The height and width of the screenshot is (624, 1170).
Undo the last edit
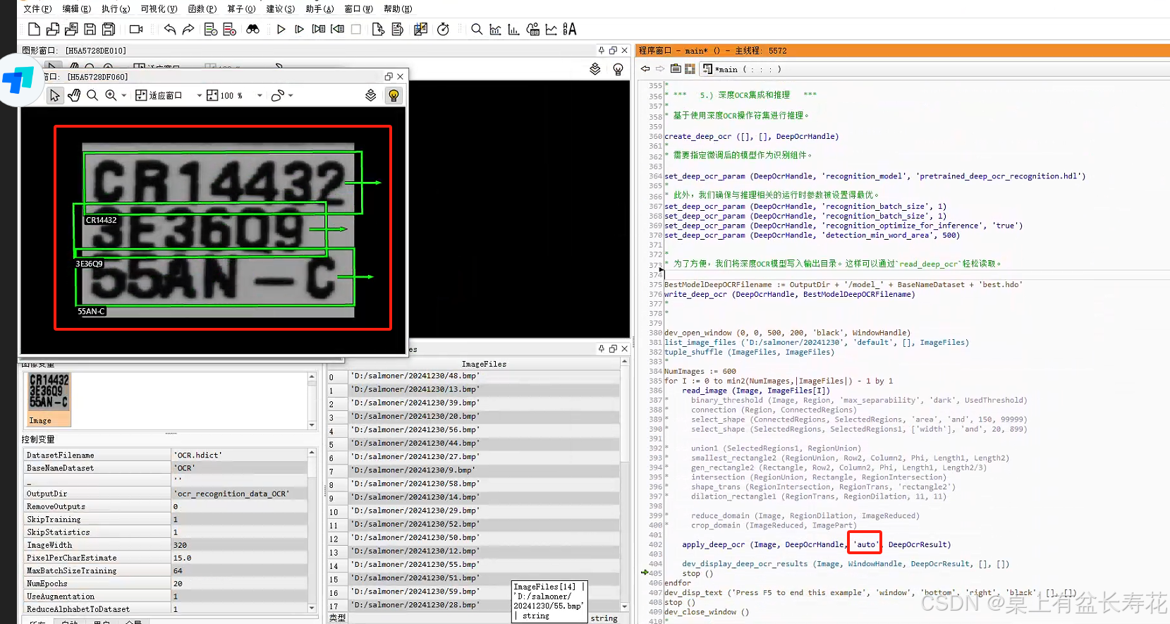(x=170, y=29)
